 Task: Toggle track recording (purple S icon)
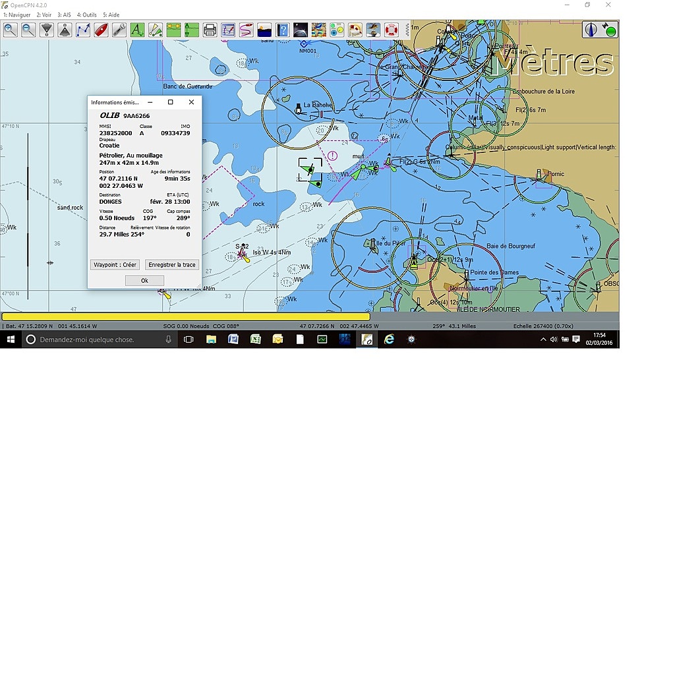(x=247, y=30)
